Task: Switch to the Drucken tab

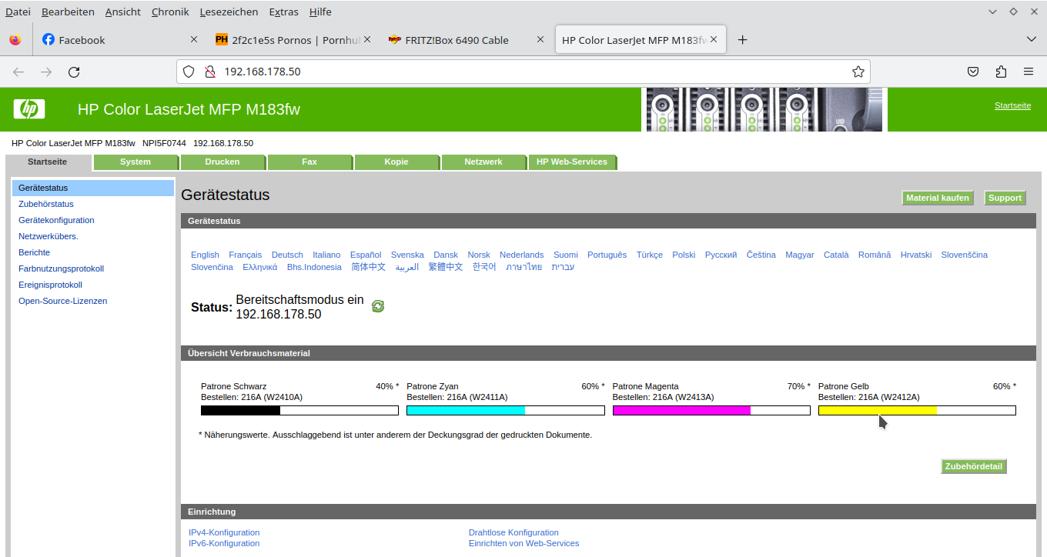Action: click(x=222, y=162)
